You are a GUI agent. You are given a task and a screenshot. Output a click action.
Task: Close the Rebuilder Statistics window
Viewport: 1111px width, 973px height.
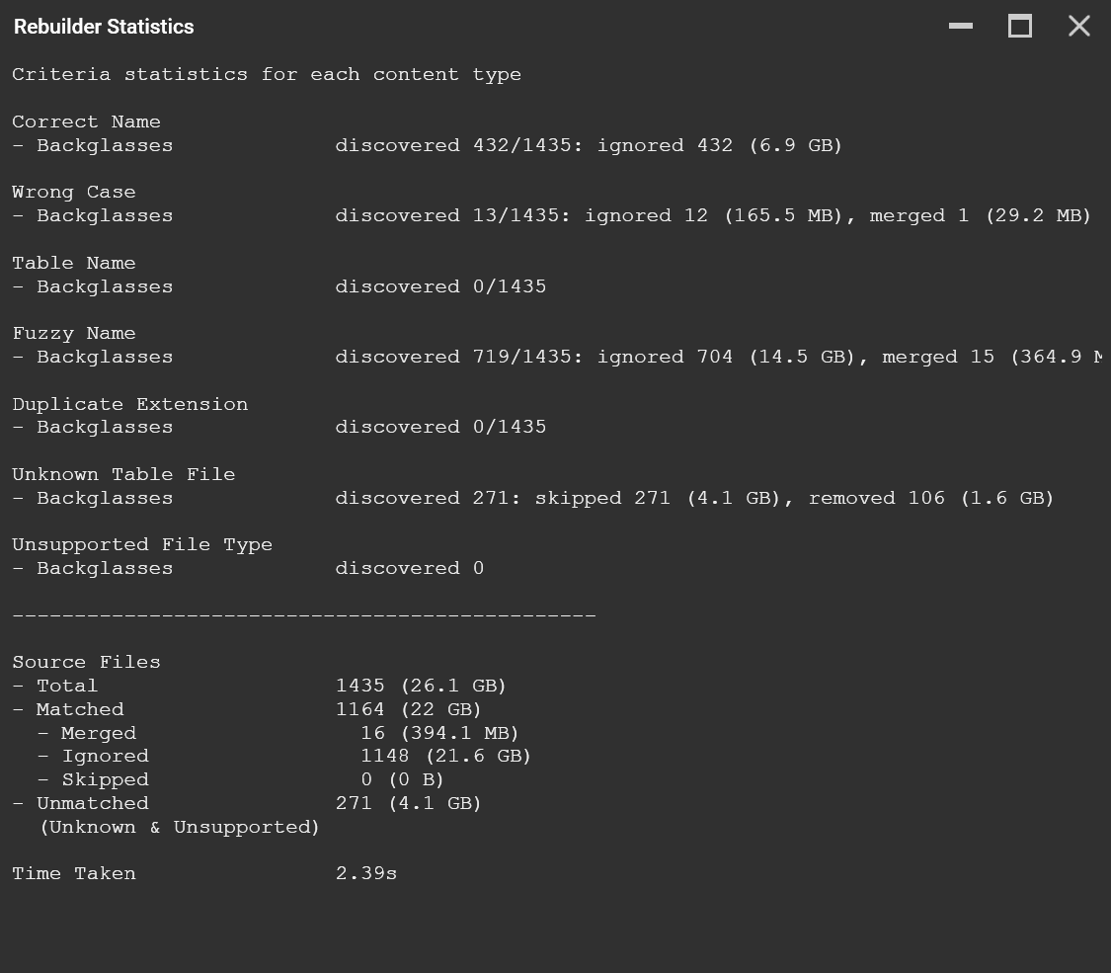click(1078, 27)
